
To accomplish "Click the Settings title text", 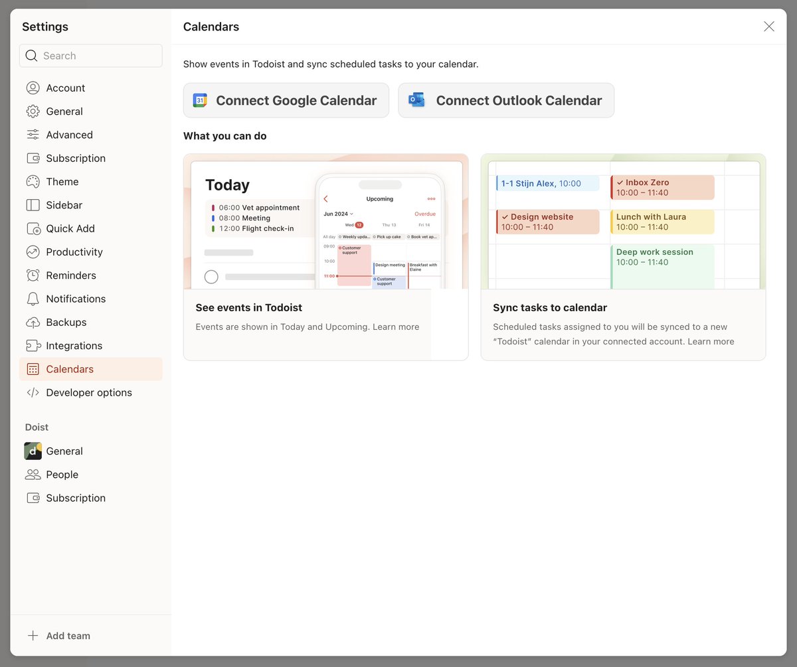I will pos(45,27).
